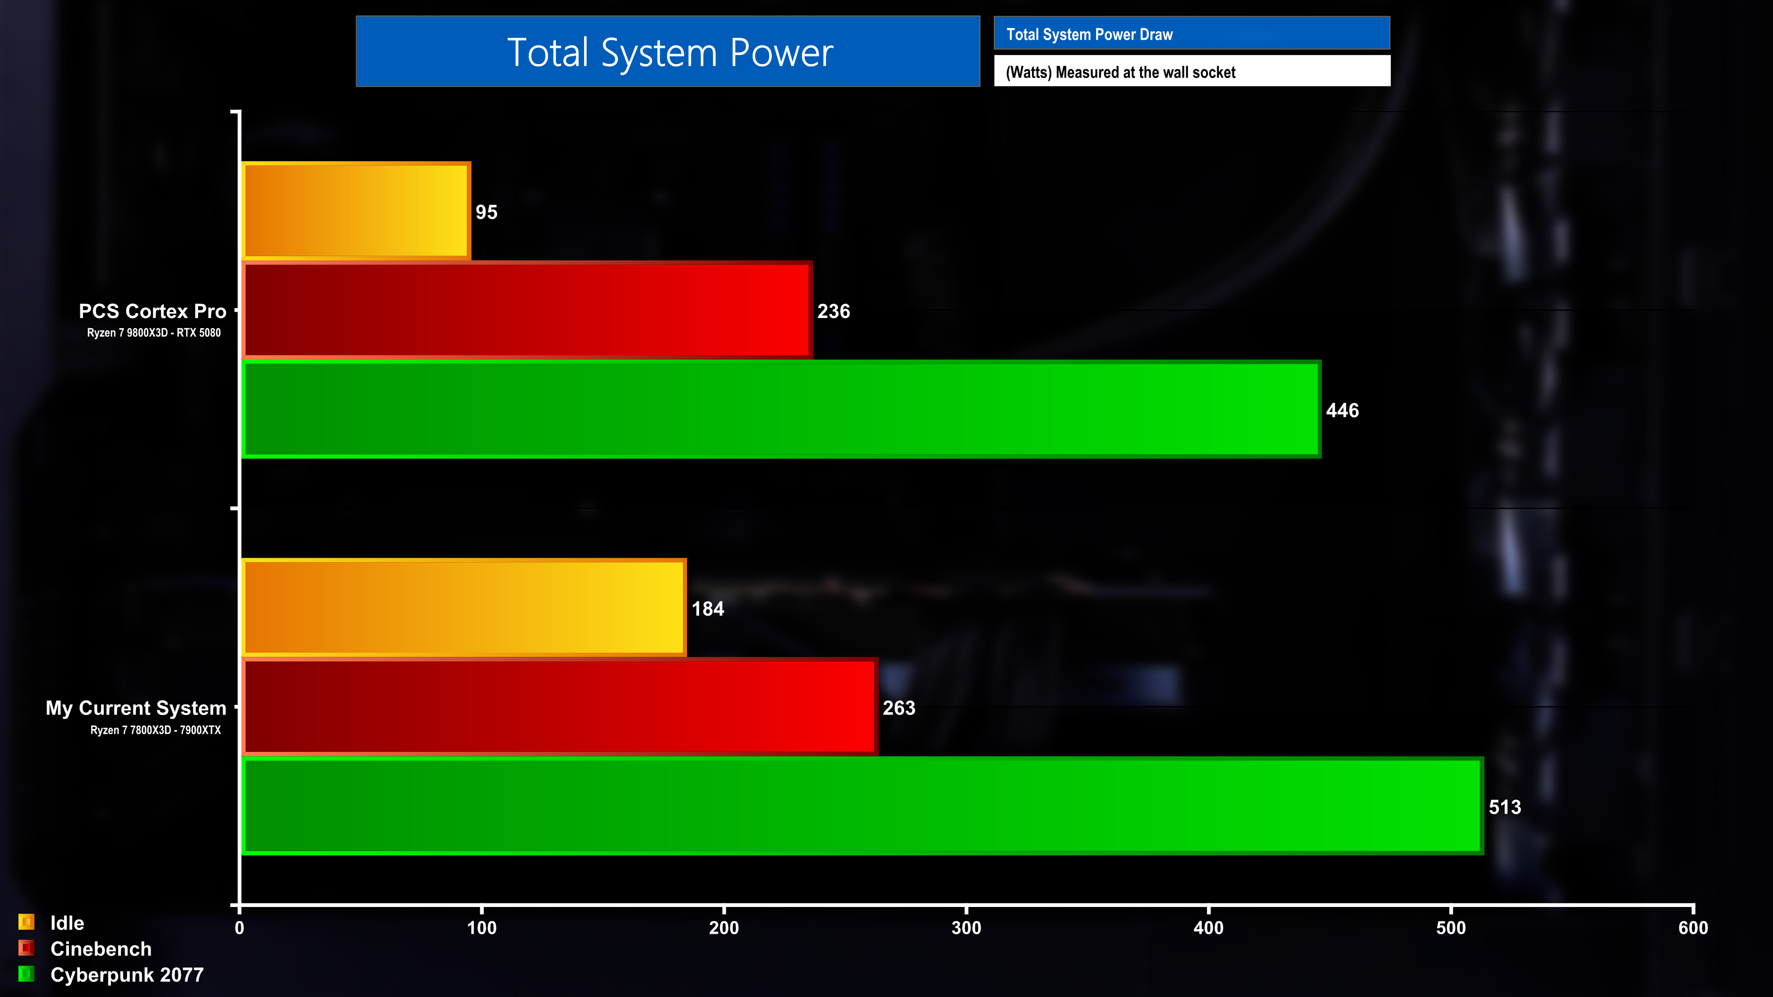
Task: Click the Measured at the wall socket note
Action: pyautogui.click(x=1191, y=72)
